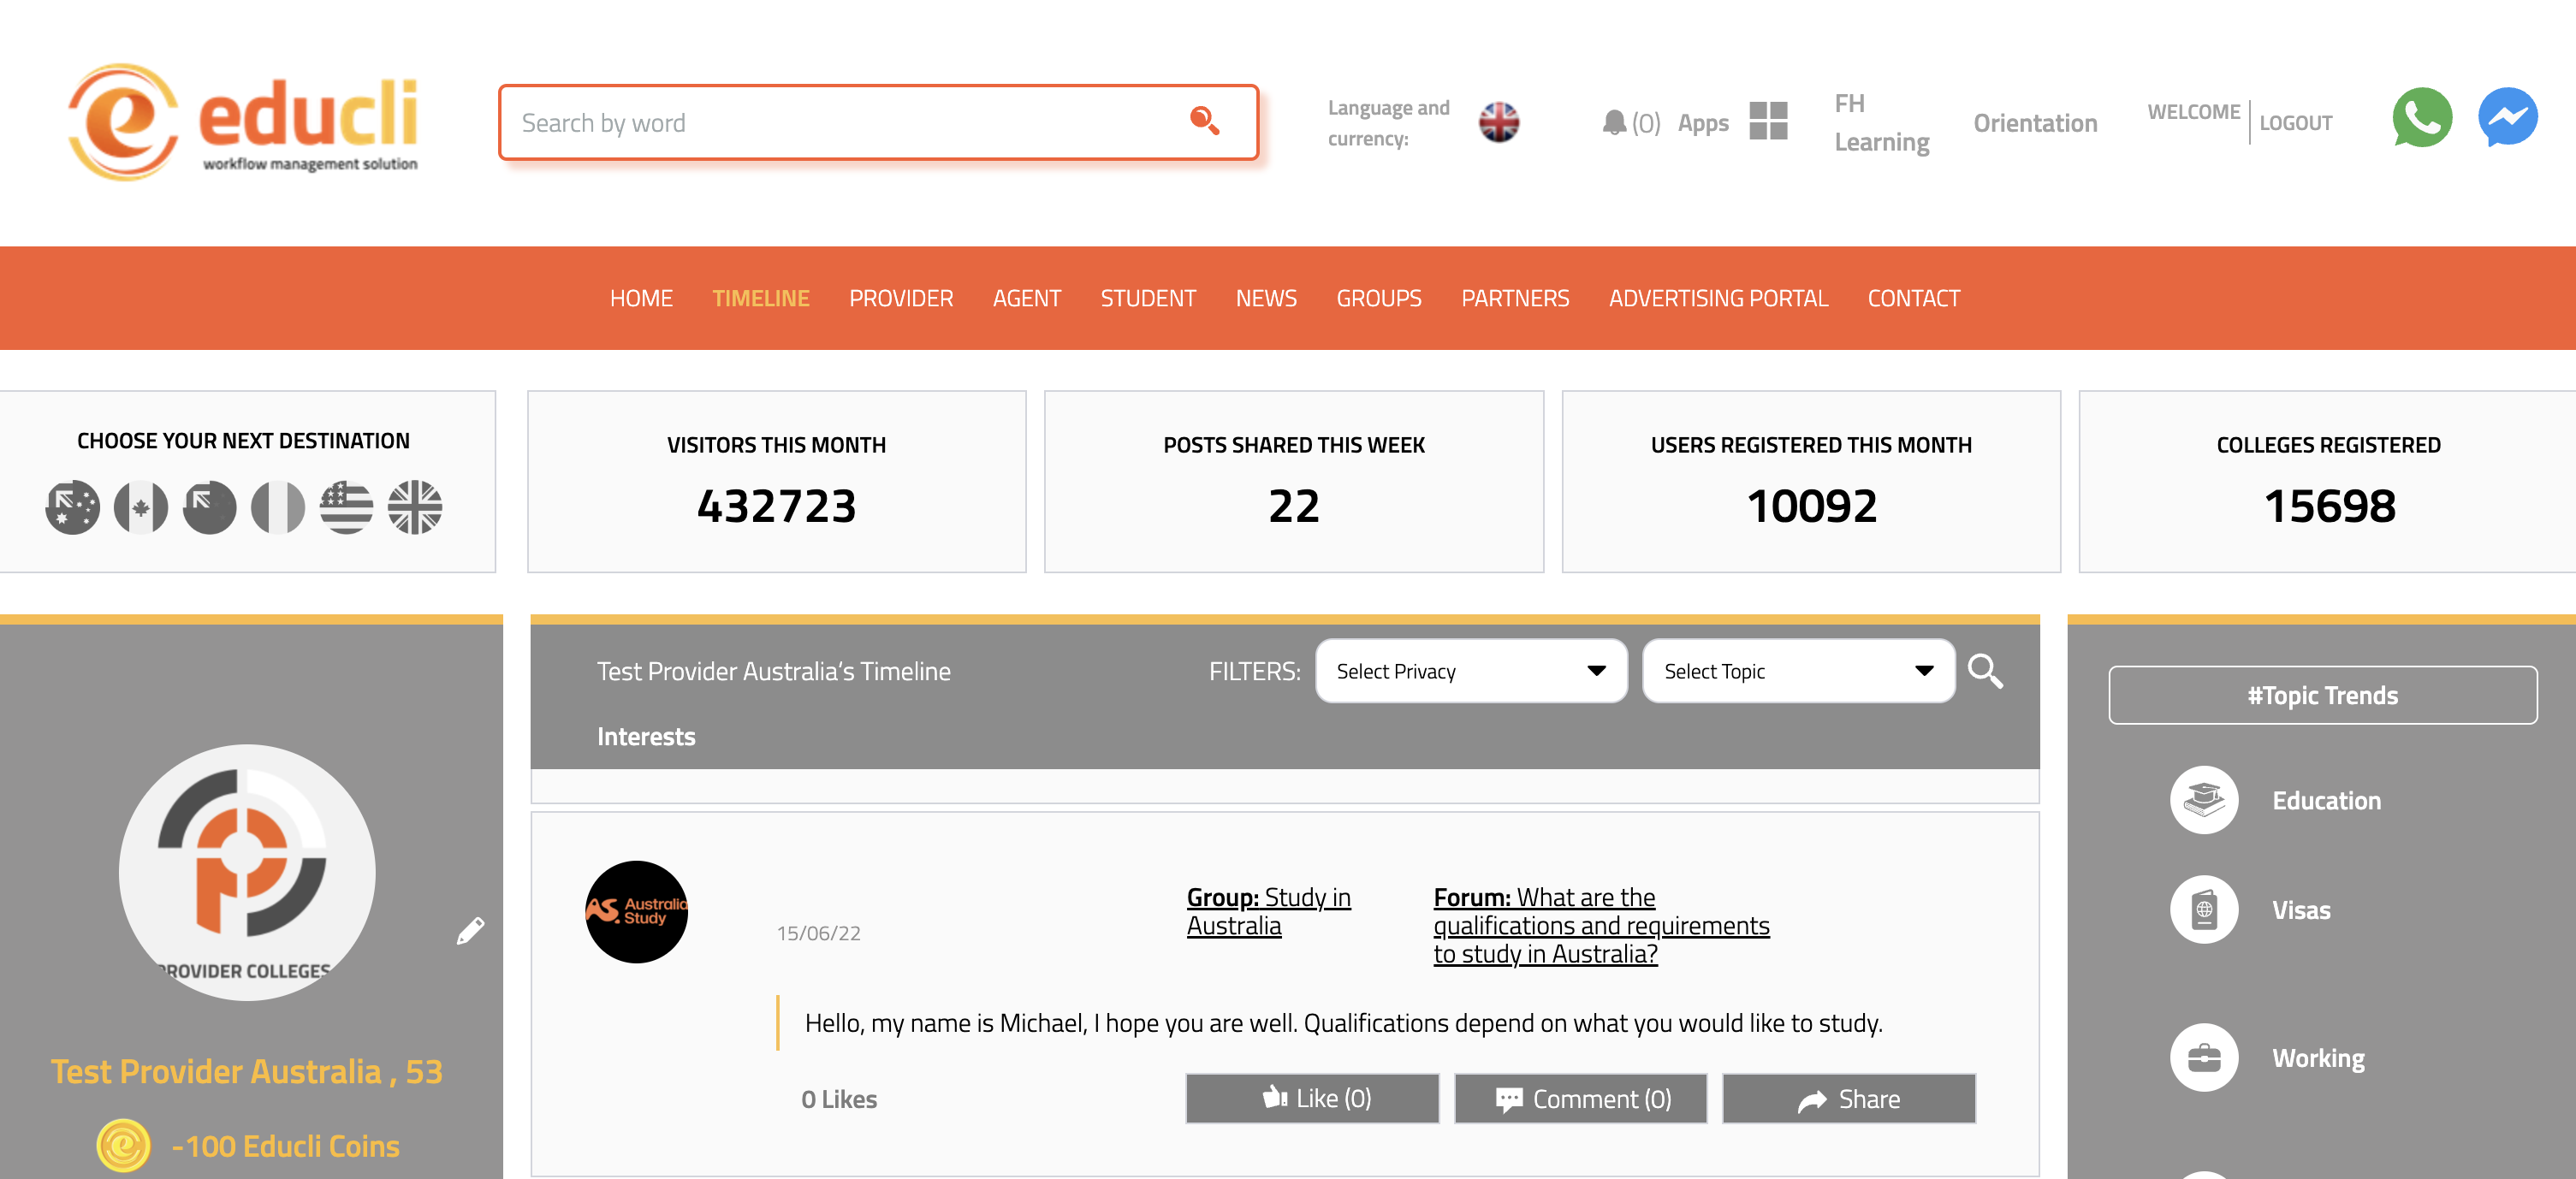Viewport: 2576px width, 1179px height.
Task: Select the USA flag destination
Action: click(346, 508)
